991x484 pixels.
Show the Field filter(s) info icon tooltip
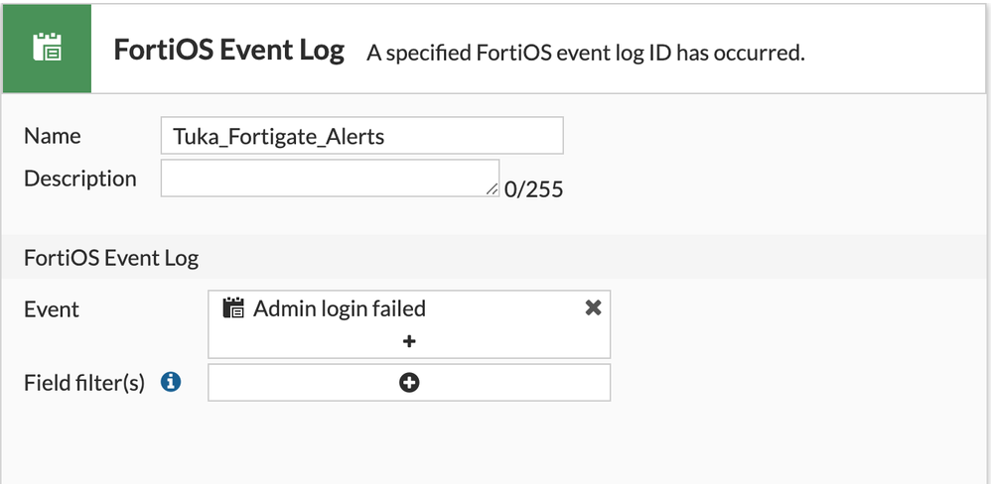point(171,382)
